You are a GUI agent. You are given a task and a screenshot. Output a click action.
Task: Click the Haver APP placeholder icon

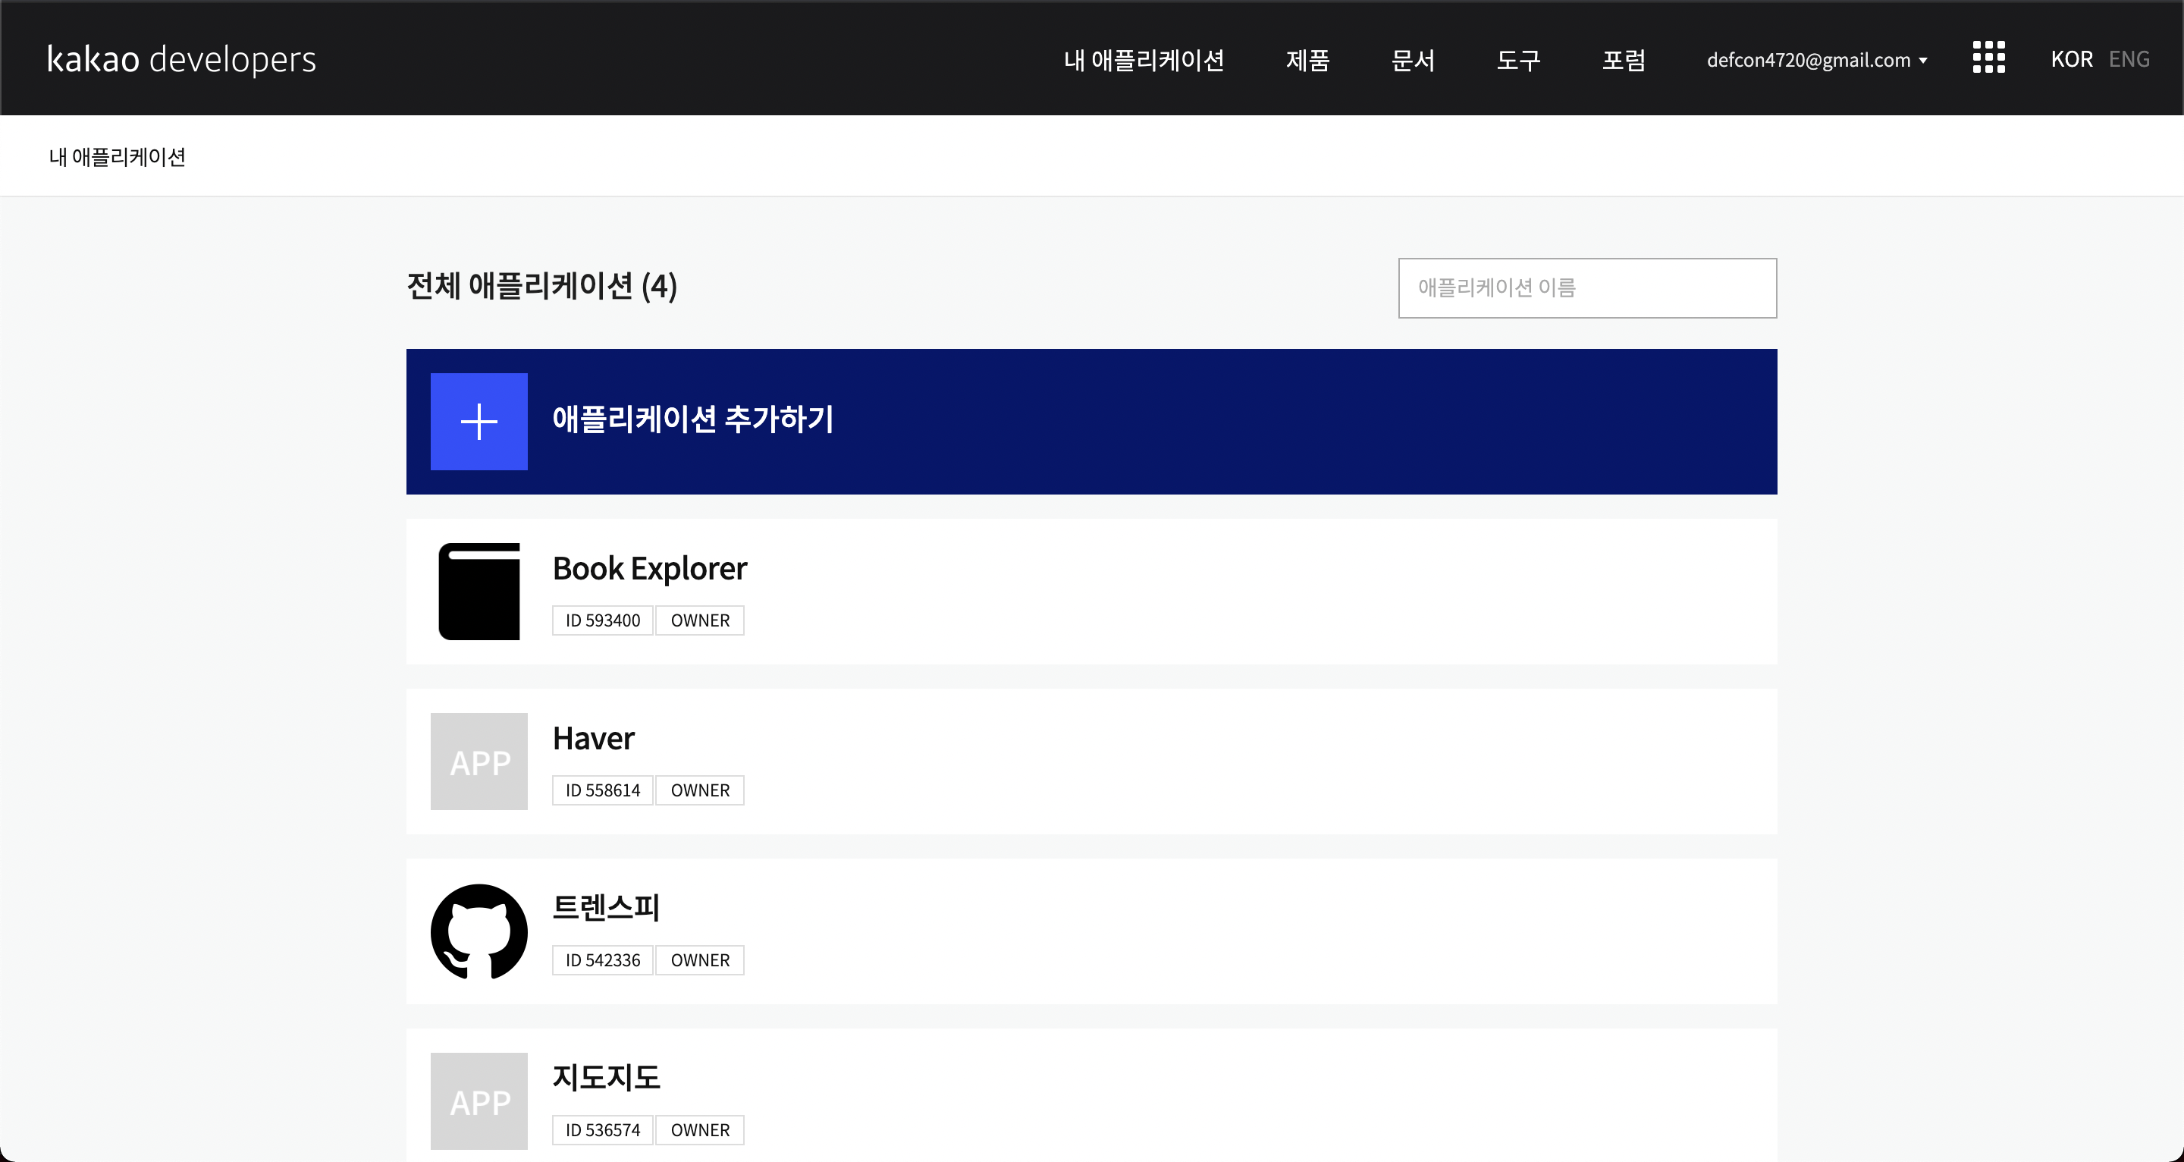pos(479,761)
